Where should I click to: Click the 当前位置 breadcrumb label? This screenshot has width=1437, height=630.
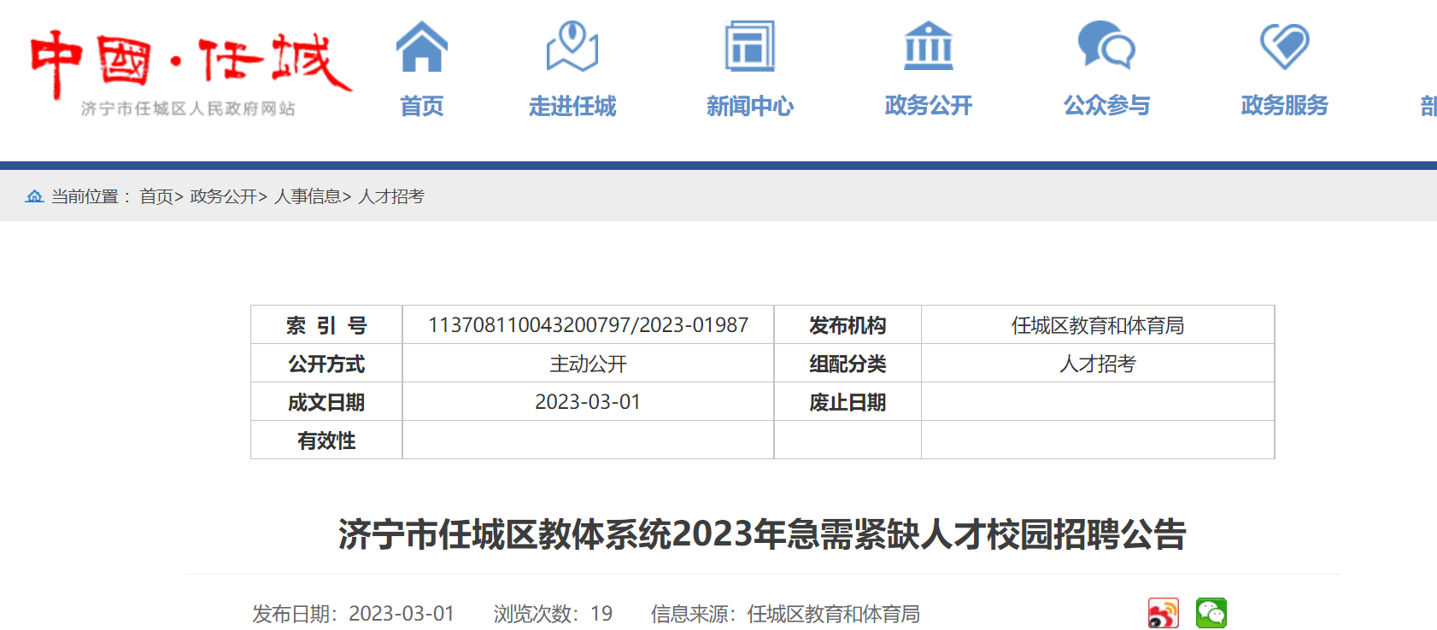90,196
